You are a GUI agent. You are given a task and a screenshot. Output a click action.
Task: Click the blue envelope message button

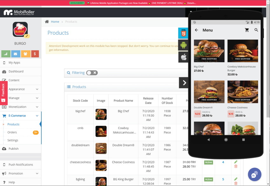[16, 54]
